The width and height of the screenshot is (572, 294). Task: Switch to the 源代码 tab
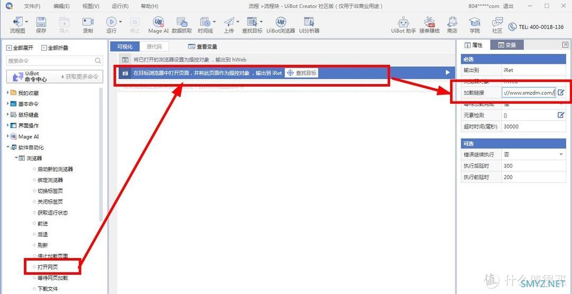tap(154, 46)
